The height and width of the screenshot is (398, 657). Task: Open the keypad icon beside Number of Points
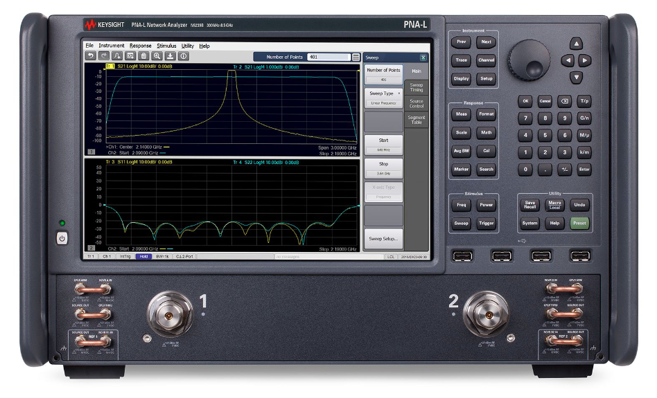tap(356, 57)
